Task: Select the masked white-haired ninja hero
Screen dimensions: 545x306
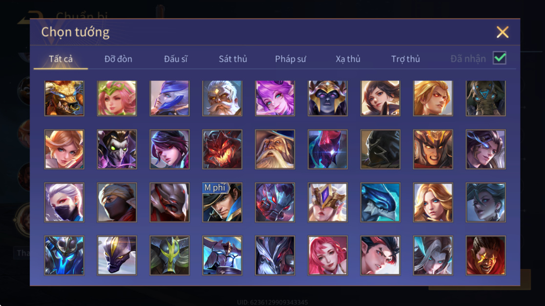Action: pos(64,202)
